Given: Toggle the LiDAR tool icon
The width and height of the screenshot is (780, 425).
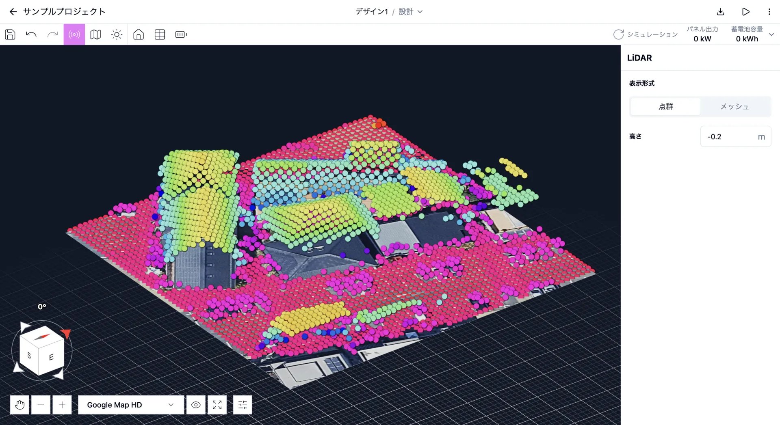Looking at the screenshot, I should coord(74,35).
